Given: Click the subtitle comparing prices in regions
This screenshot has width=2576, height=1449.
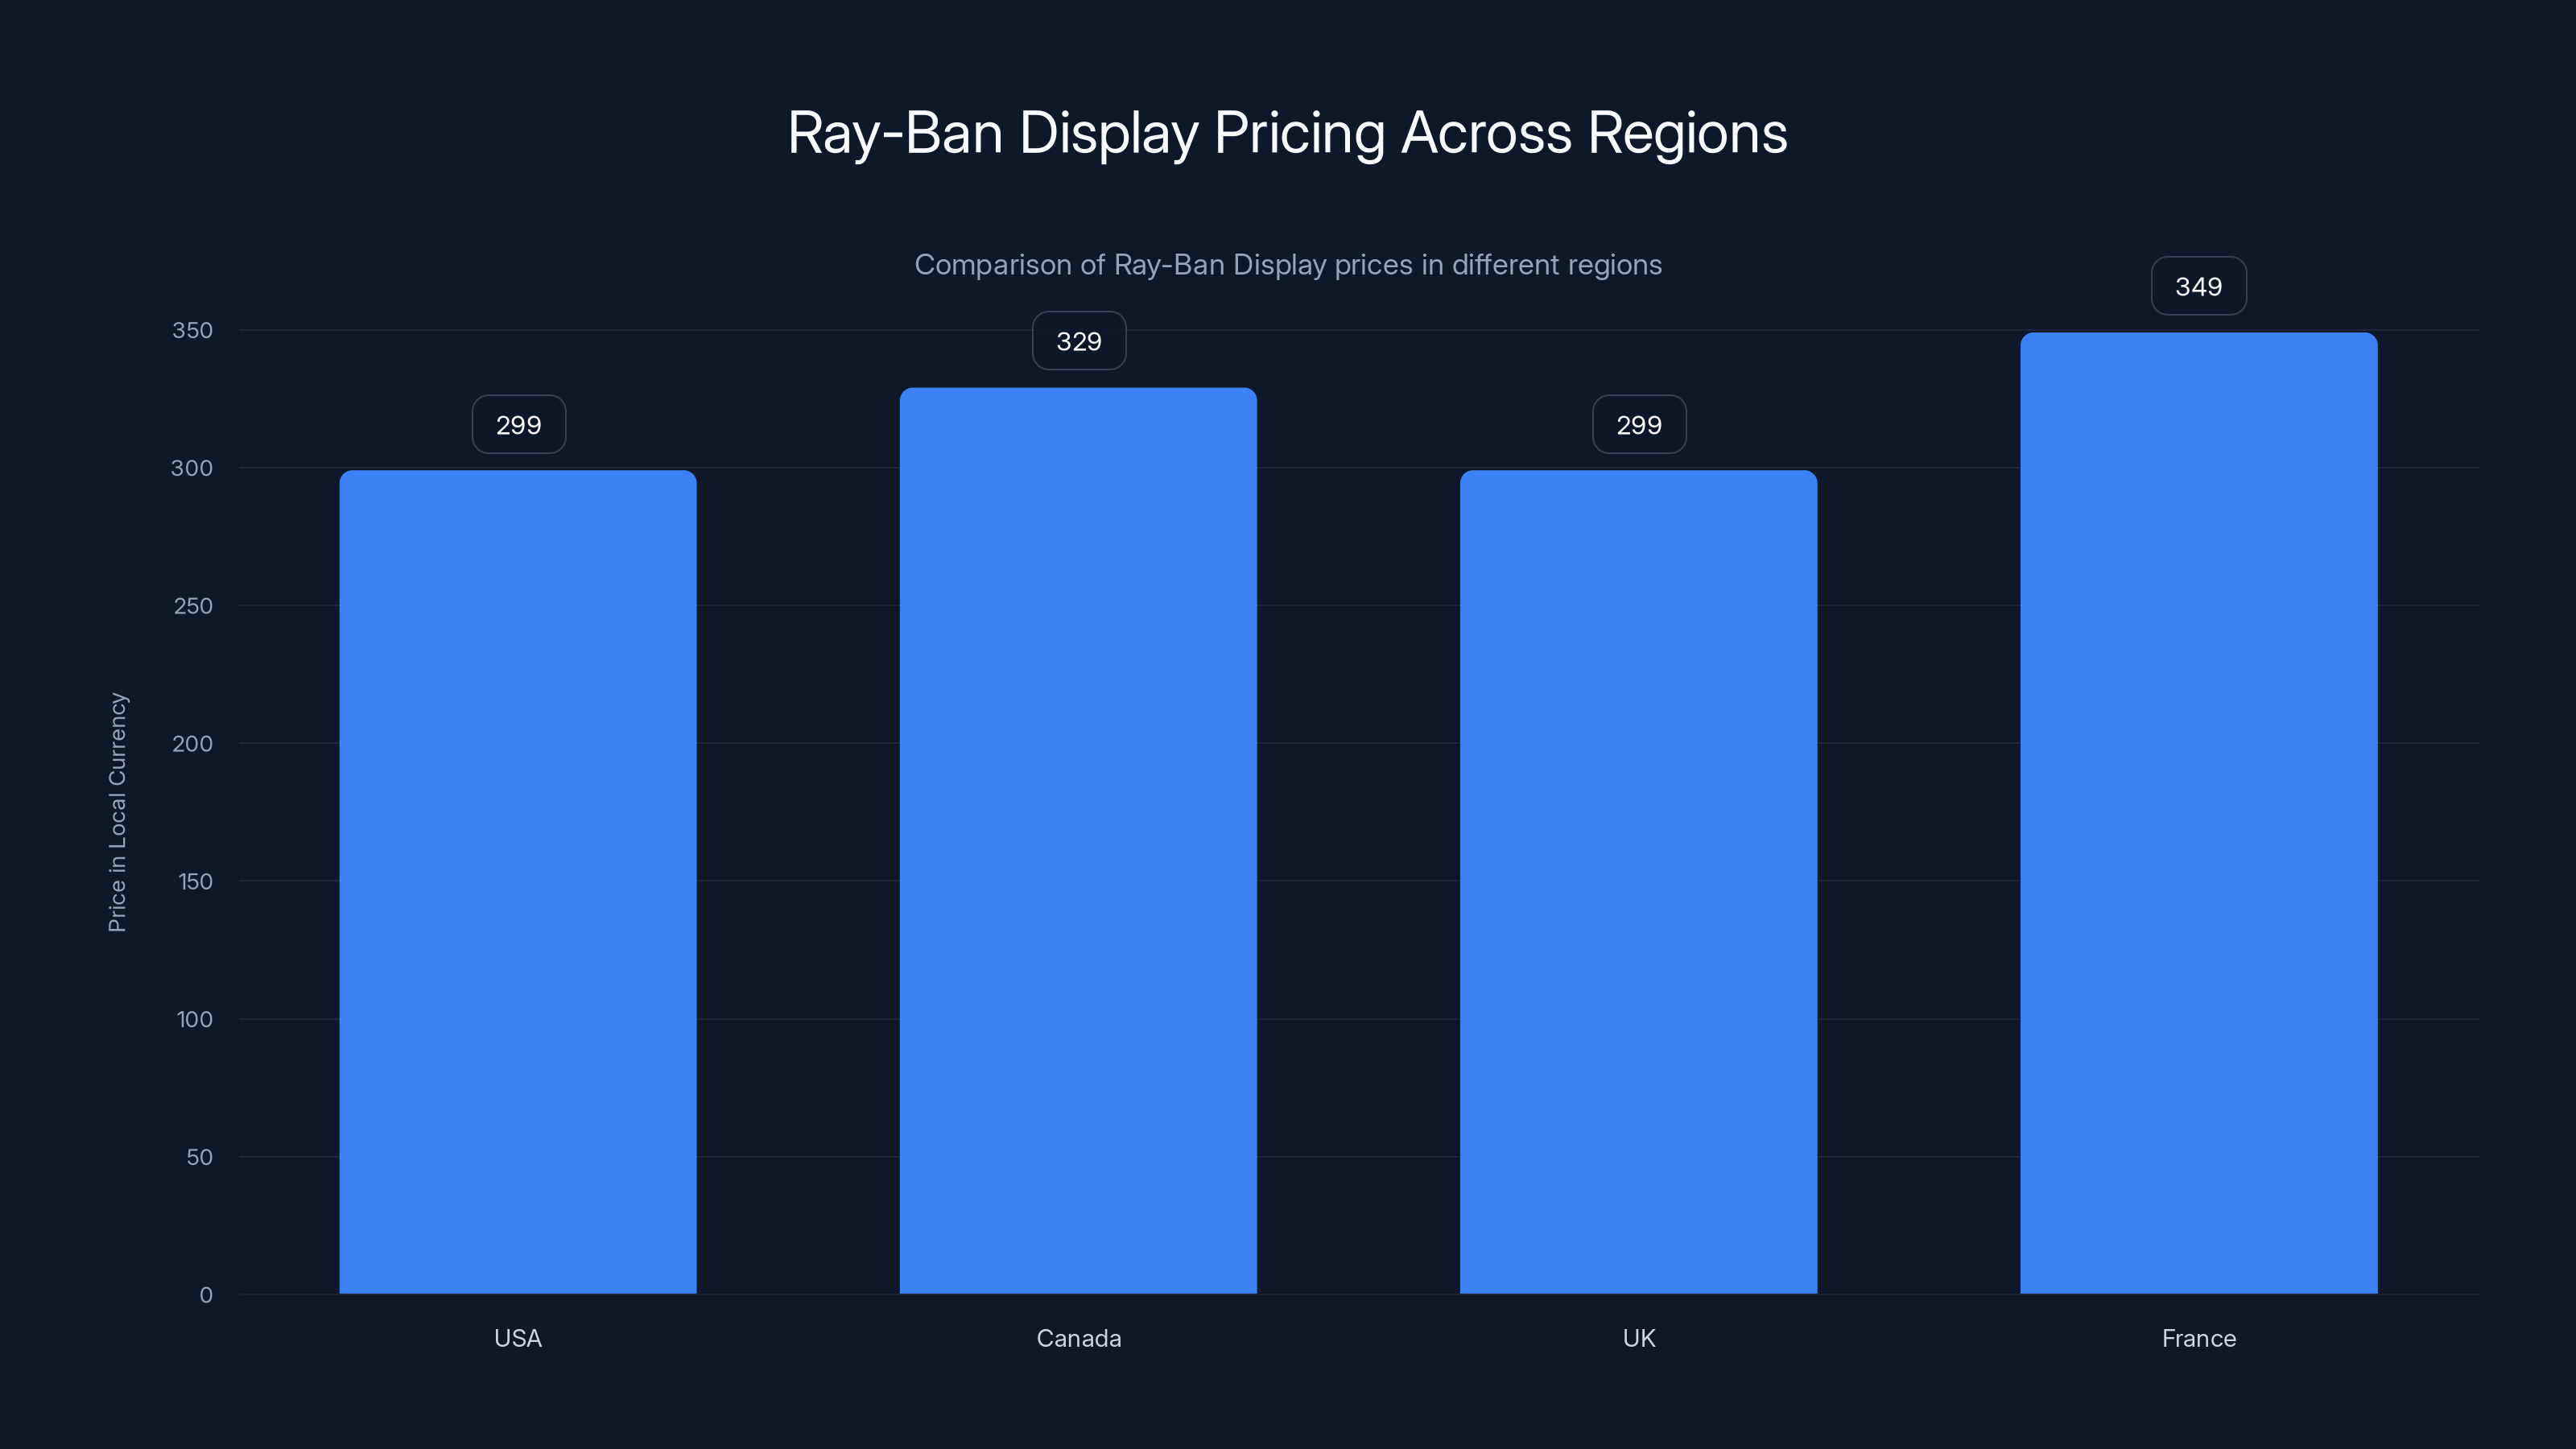Looking at the screenshot, I should pyautogui.click(x=1288, y=265).
